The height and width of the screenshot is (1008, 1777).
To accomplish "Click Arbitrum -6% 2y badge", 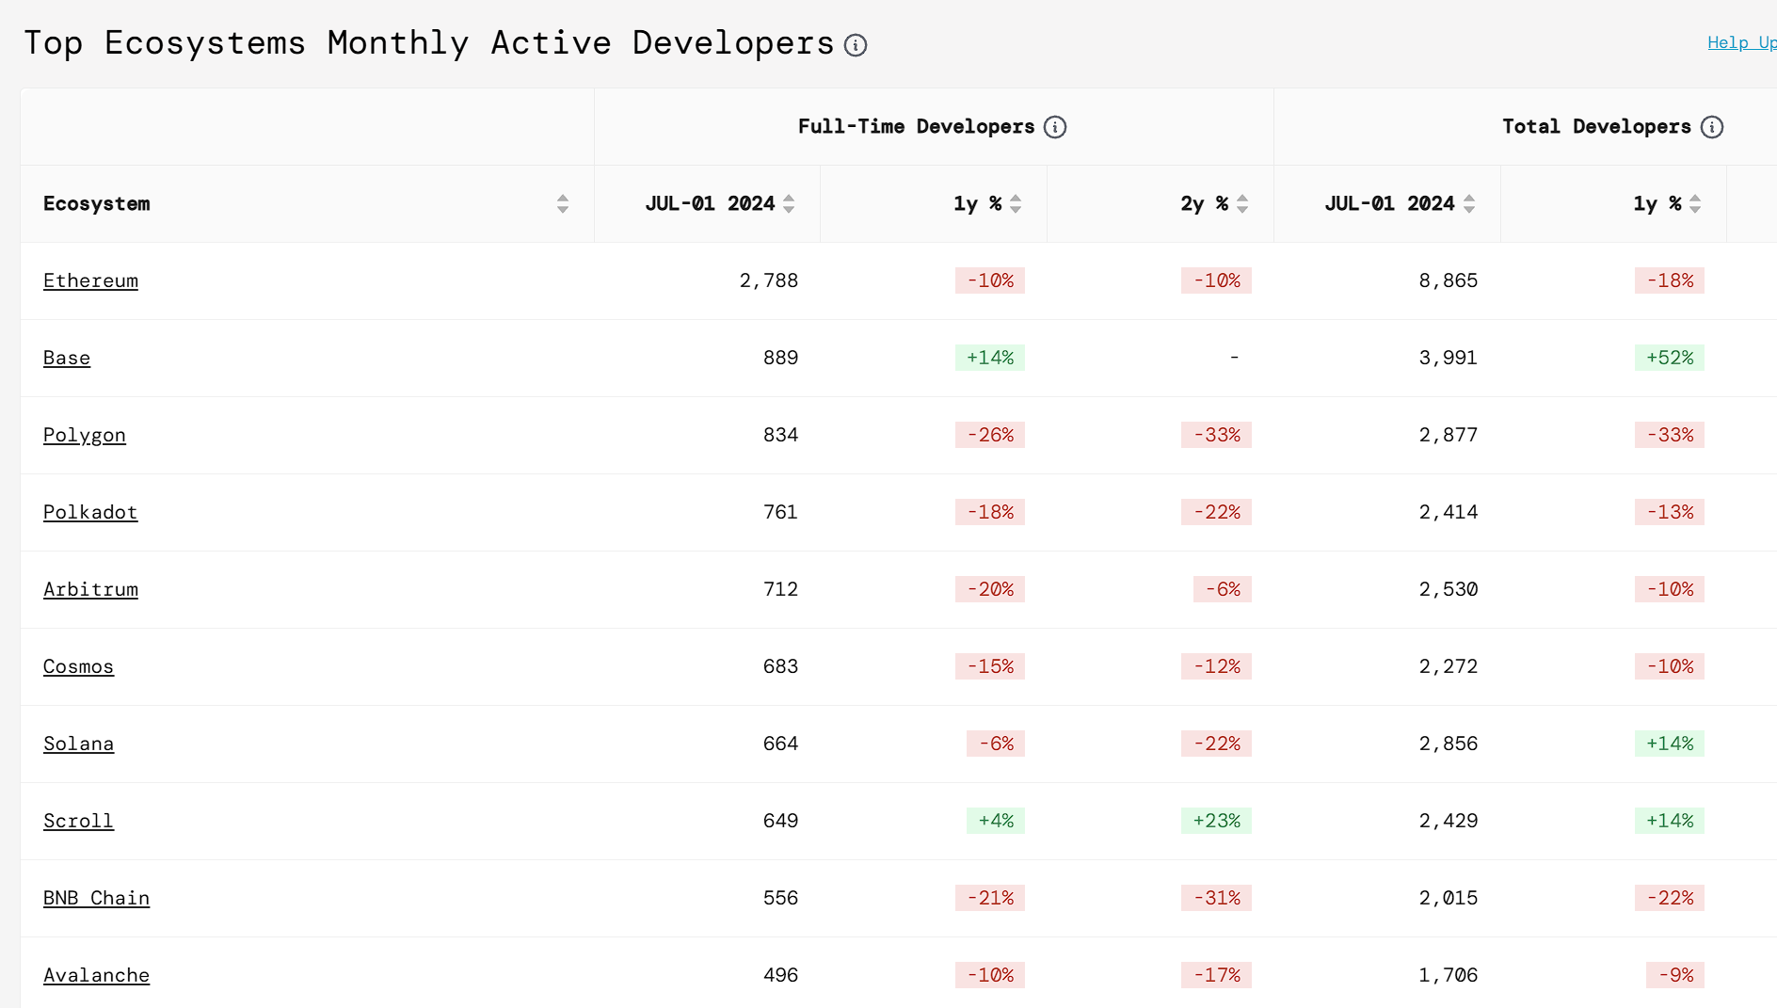I will (x=1223, y=589).
